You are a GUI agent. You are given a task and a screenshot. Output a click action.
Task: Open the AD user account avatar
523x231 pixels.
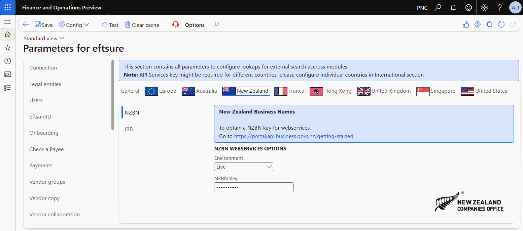515,7
